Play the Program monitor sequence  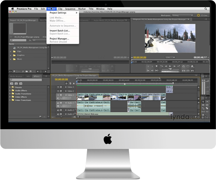pos(170,66)
